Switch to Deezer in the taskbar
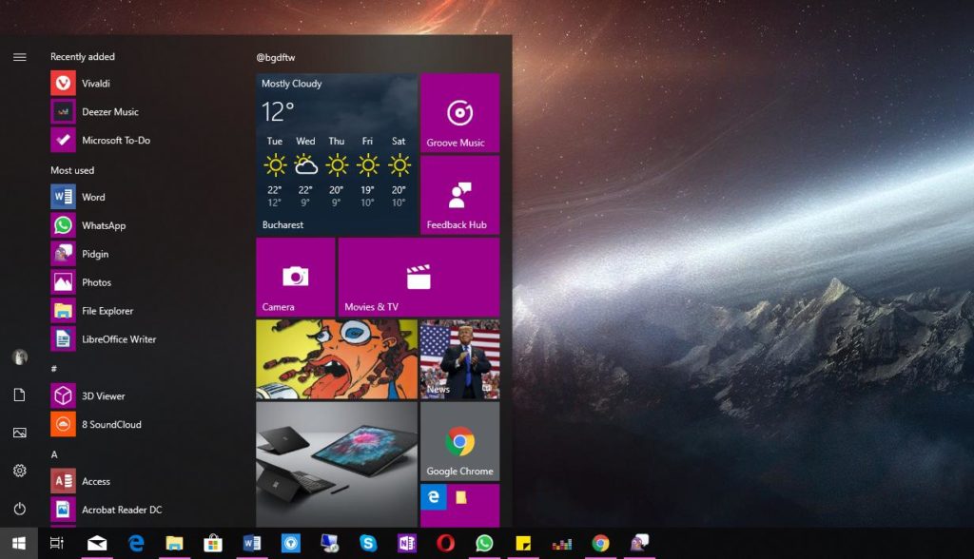This screenshot has width=974, height=559. pos(561,544)
